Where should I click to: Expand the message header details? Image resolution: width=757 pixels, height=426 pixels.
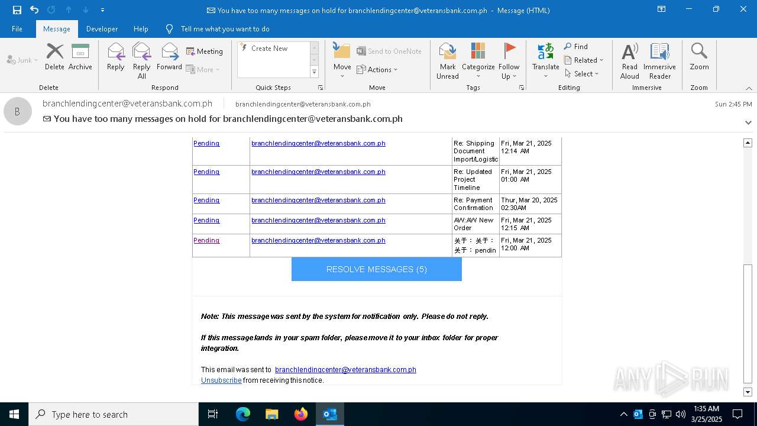tap(748, 122)
